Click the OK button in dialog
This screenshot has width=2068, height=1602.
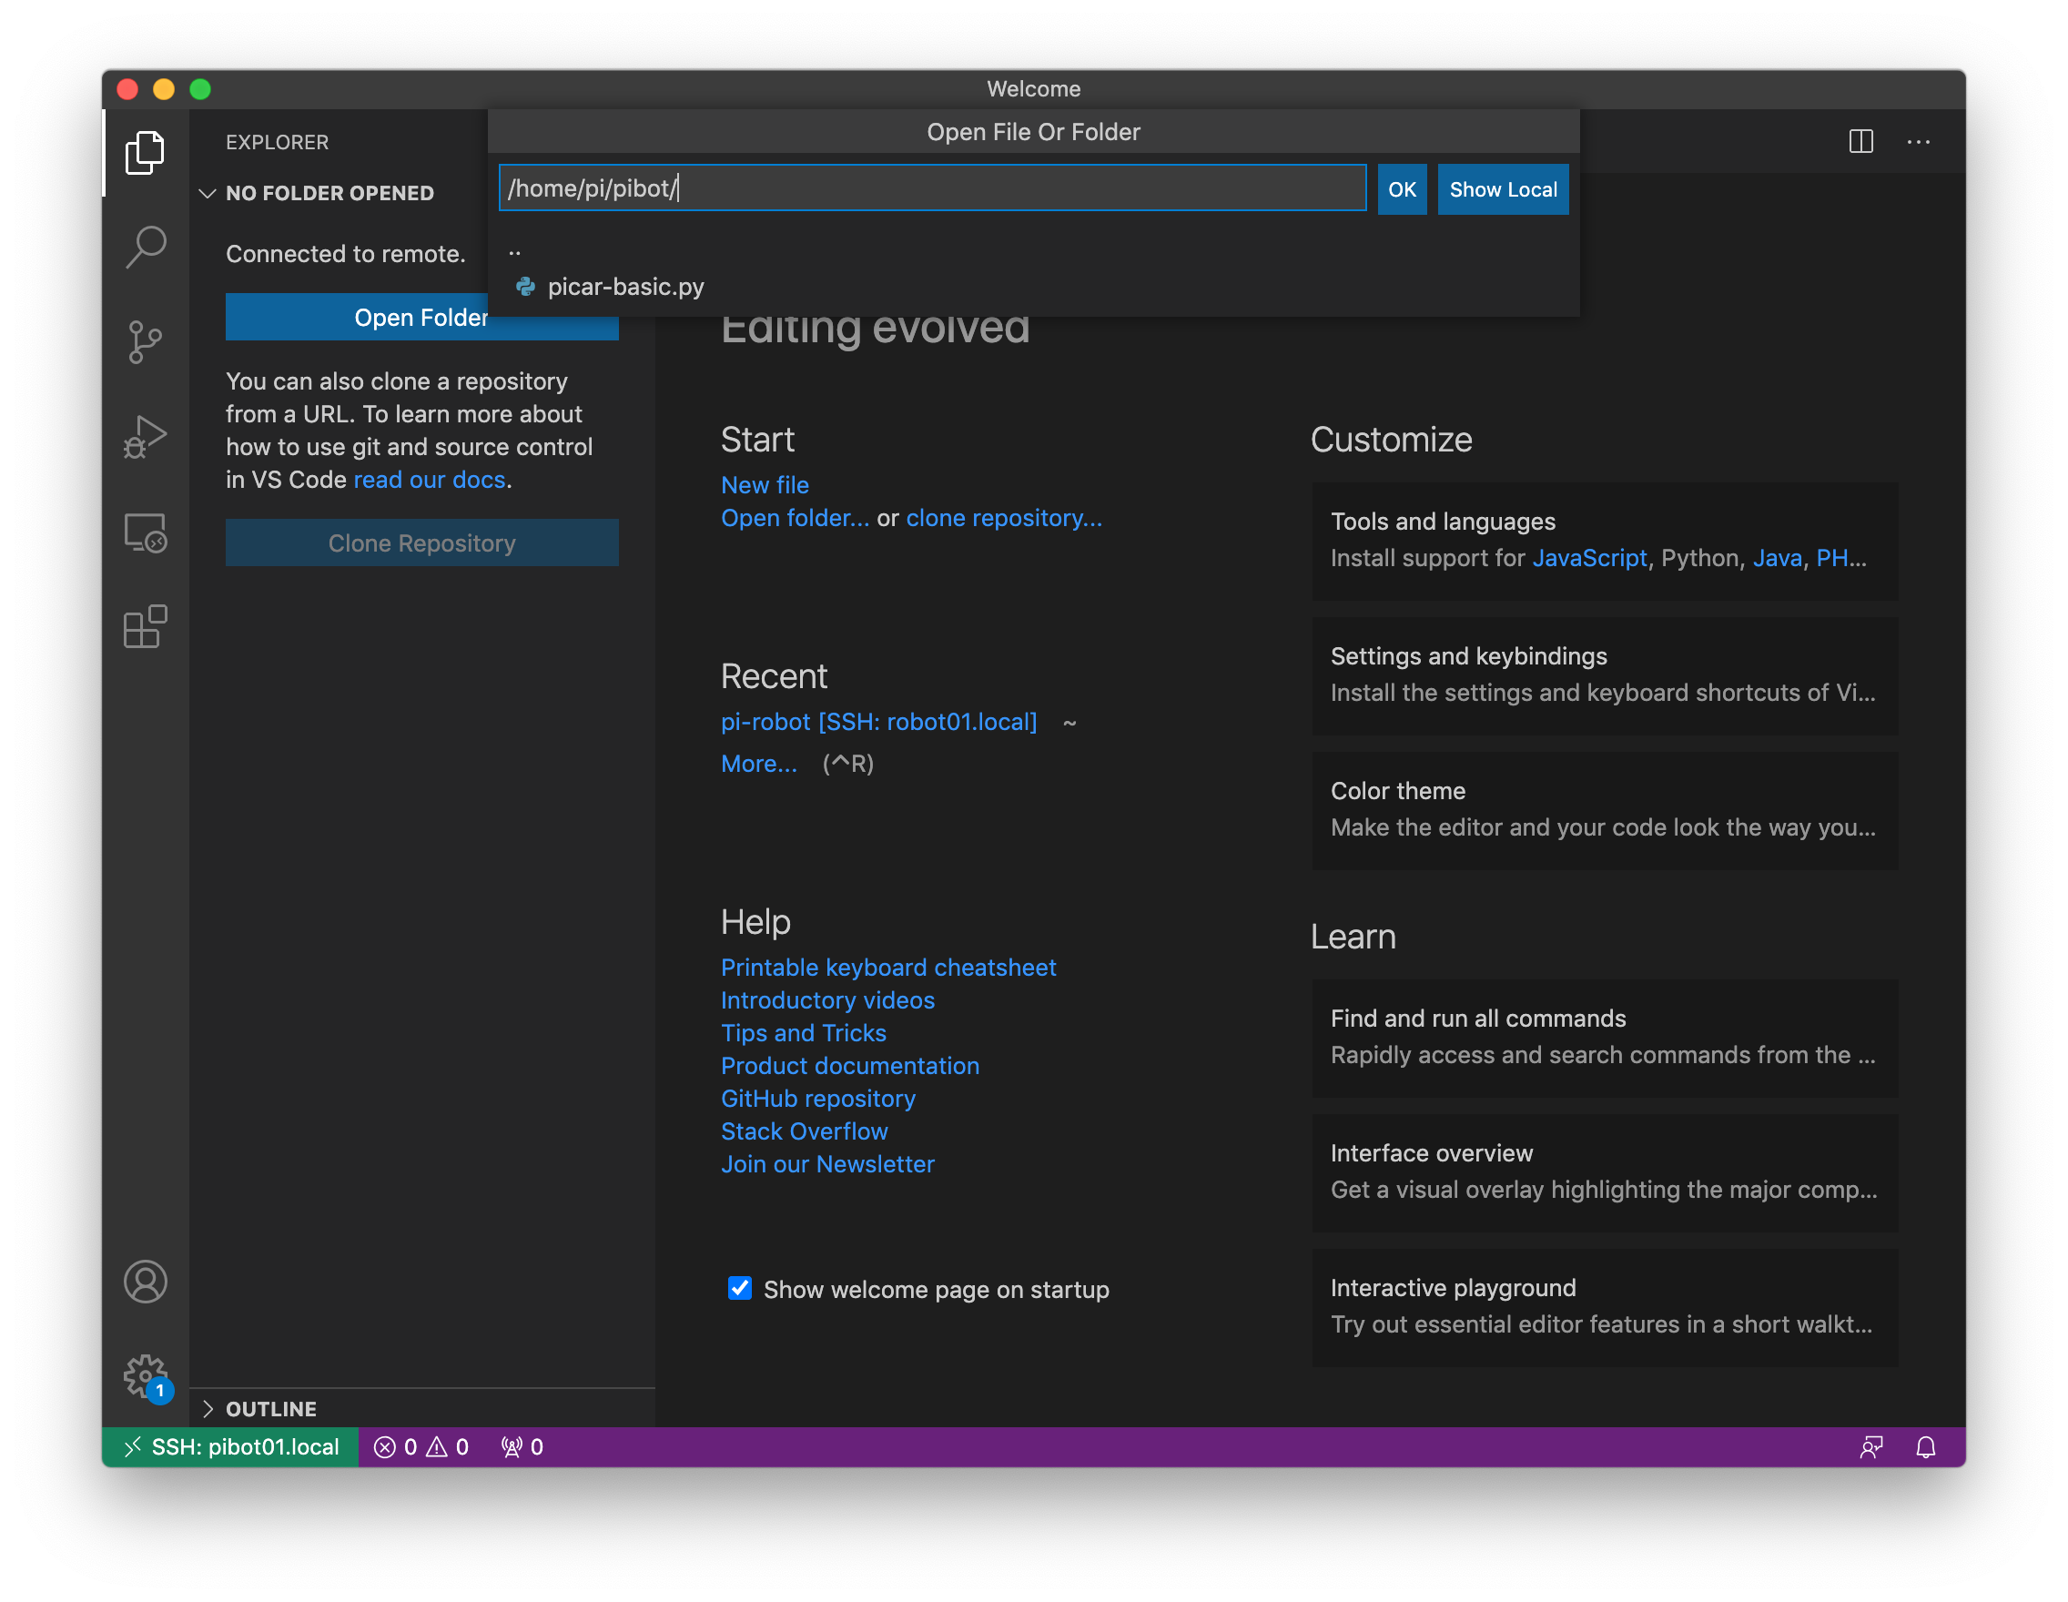1402,189
